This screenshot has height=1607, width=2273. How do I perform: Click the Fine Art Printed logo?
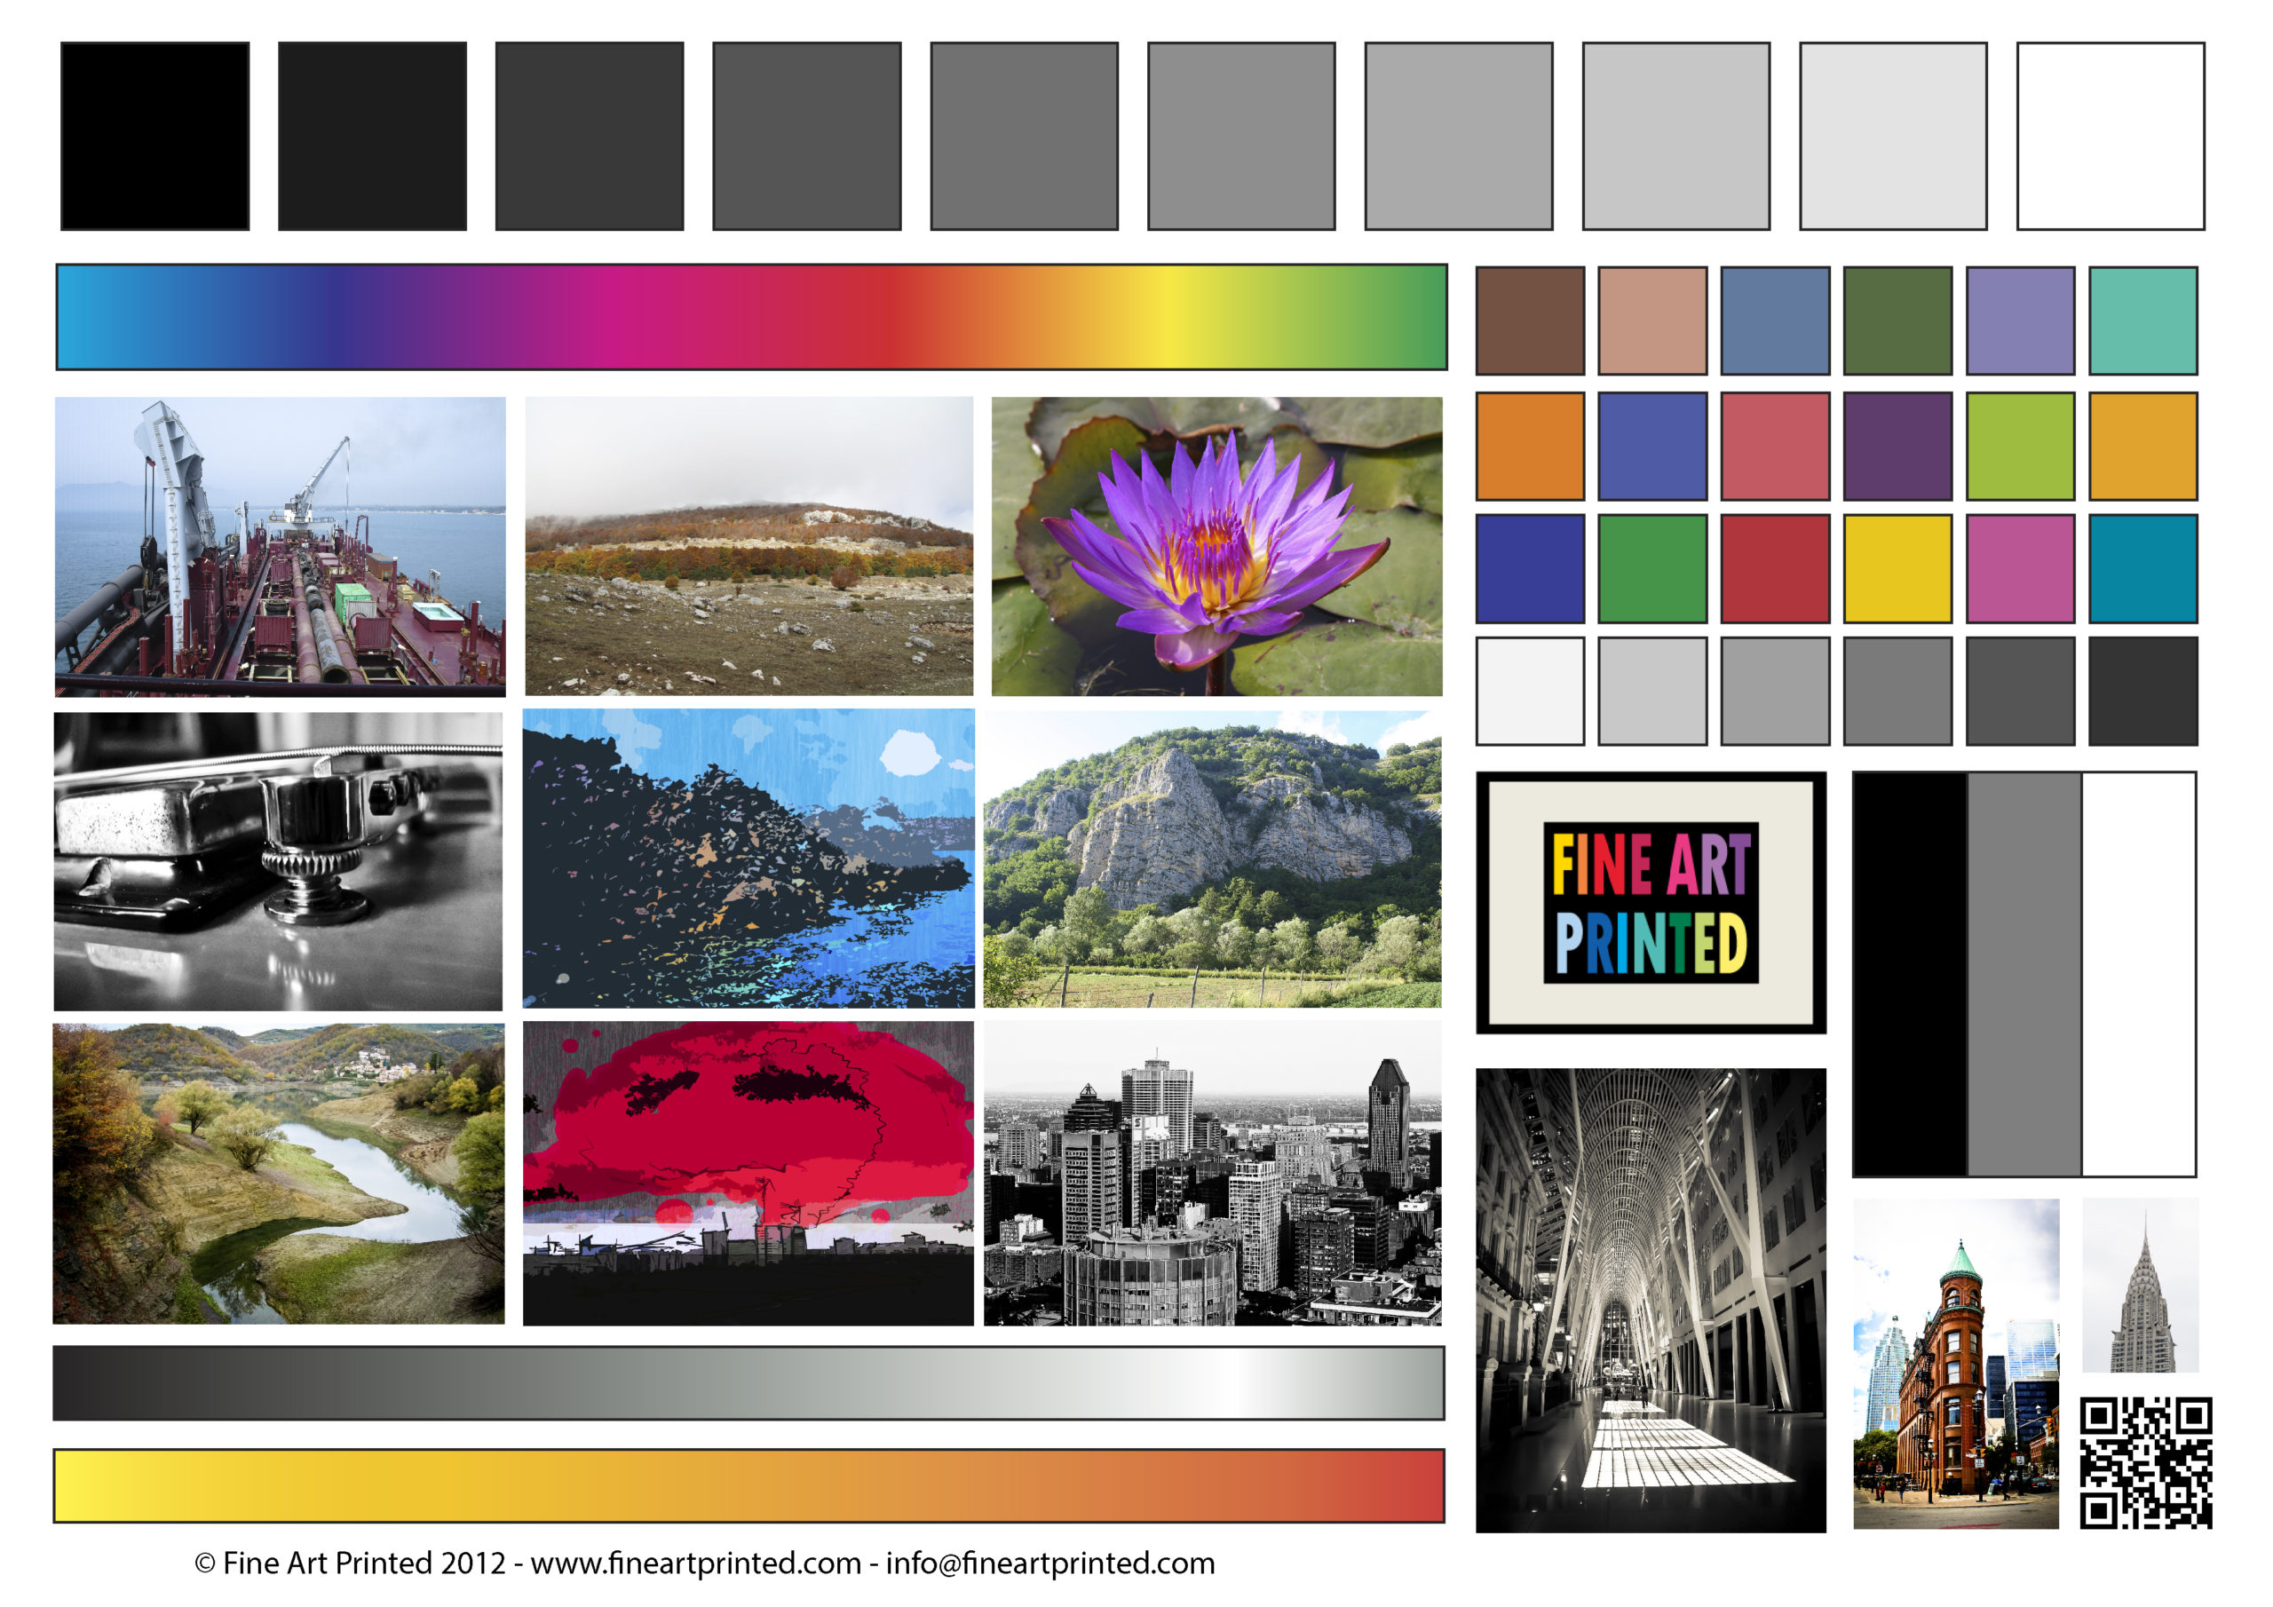pyautogui.click(x=1651, y=902)
